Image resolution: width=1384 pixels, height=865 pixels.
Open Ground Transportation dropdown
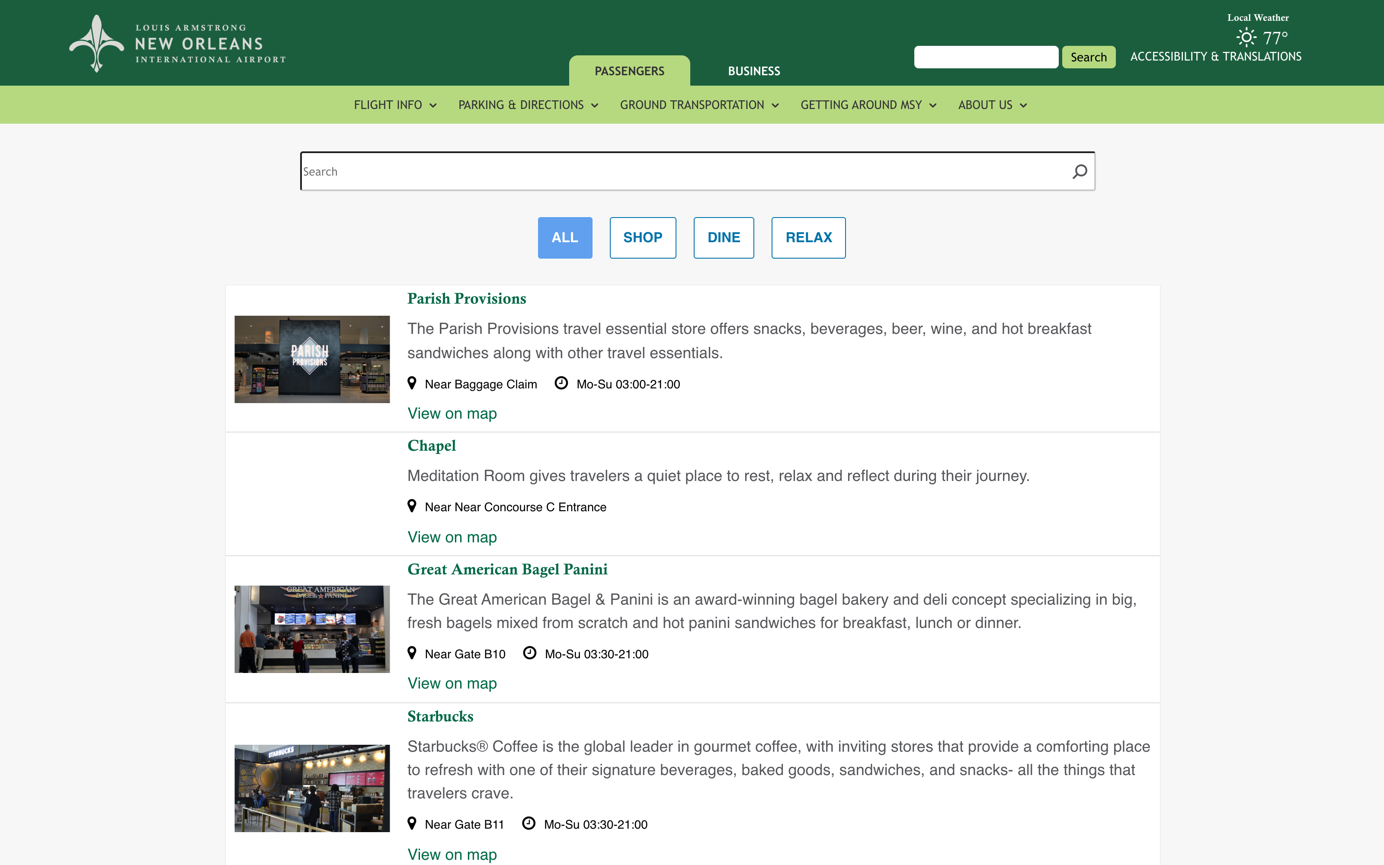coord(699,105)
